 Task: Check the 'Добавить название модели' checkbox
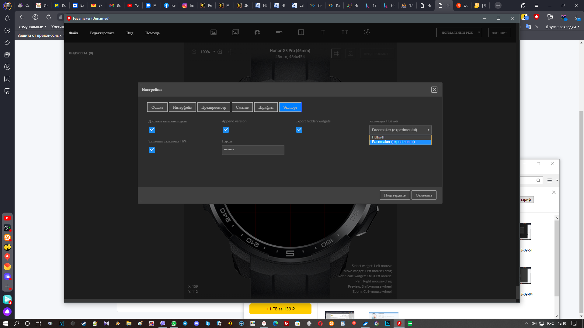(152, 130)
